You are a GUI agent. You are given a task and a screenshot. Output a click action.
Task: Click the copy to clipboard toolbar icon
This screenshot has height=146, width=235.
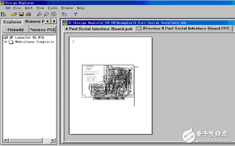pos(64,14)
